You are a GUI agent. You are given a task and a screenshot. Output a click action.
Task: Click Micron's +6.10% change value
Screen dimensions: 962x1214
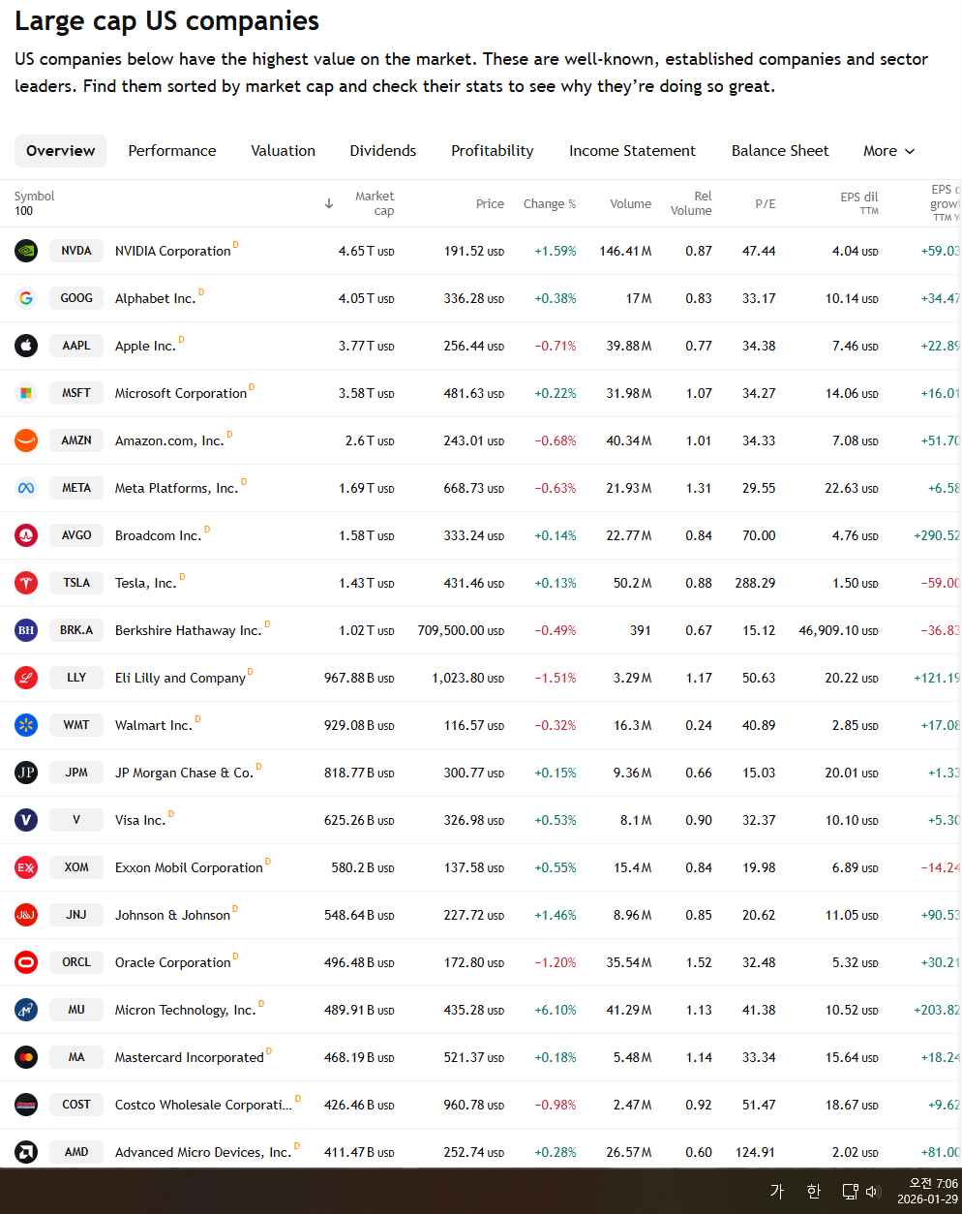[x=555, y=1010]
